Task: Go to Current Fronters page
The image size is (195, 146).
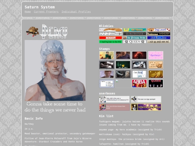Action: (x=46, y=12)
